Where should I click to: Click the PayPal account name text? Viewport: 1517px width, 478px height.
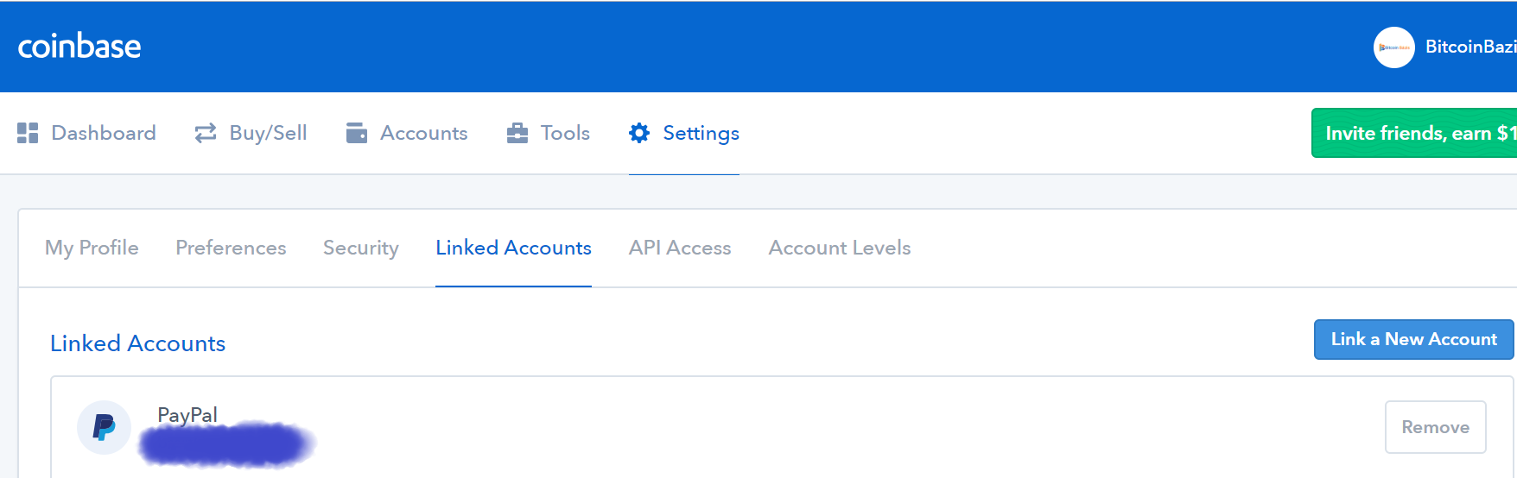click(187, 415)
